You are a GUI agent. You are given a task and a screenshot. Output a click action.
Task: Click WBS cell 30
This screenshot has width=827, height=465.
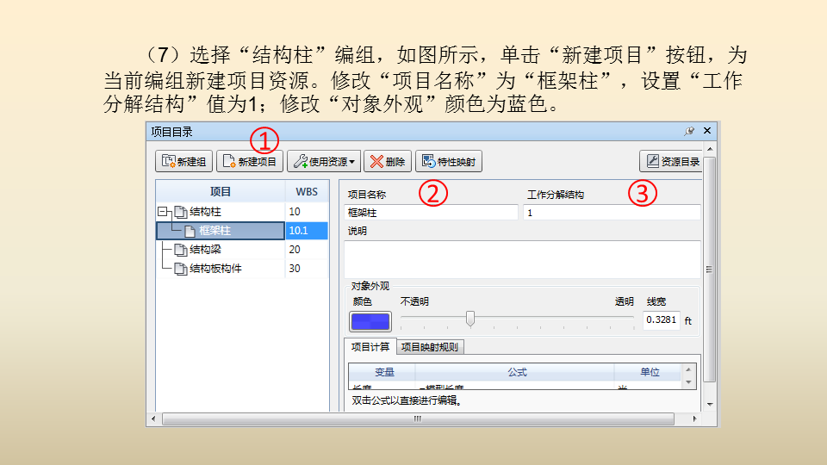click(x=307, y=269)
